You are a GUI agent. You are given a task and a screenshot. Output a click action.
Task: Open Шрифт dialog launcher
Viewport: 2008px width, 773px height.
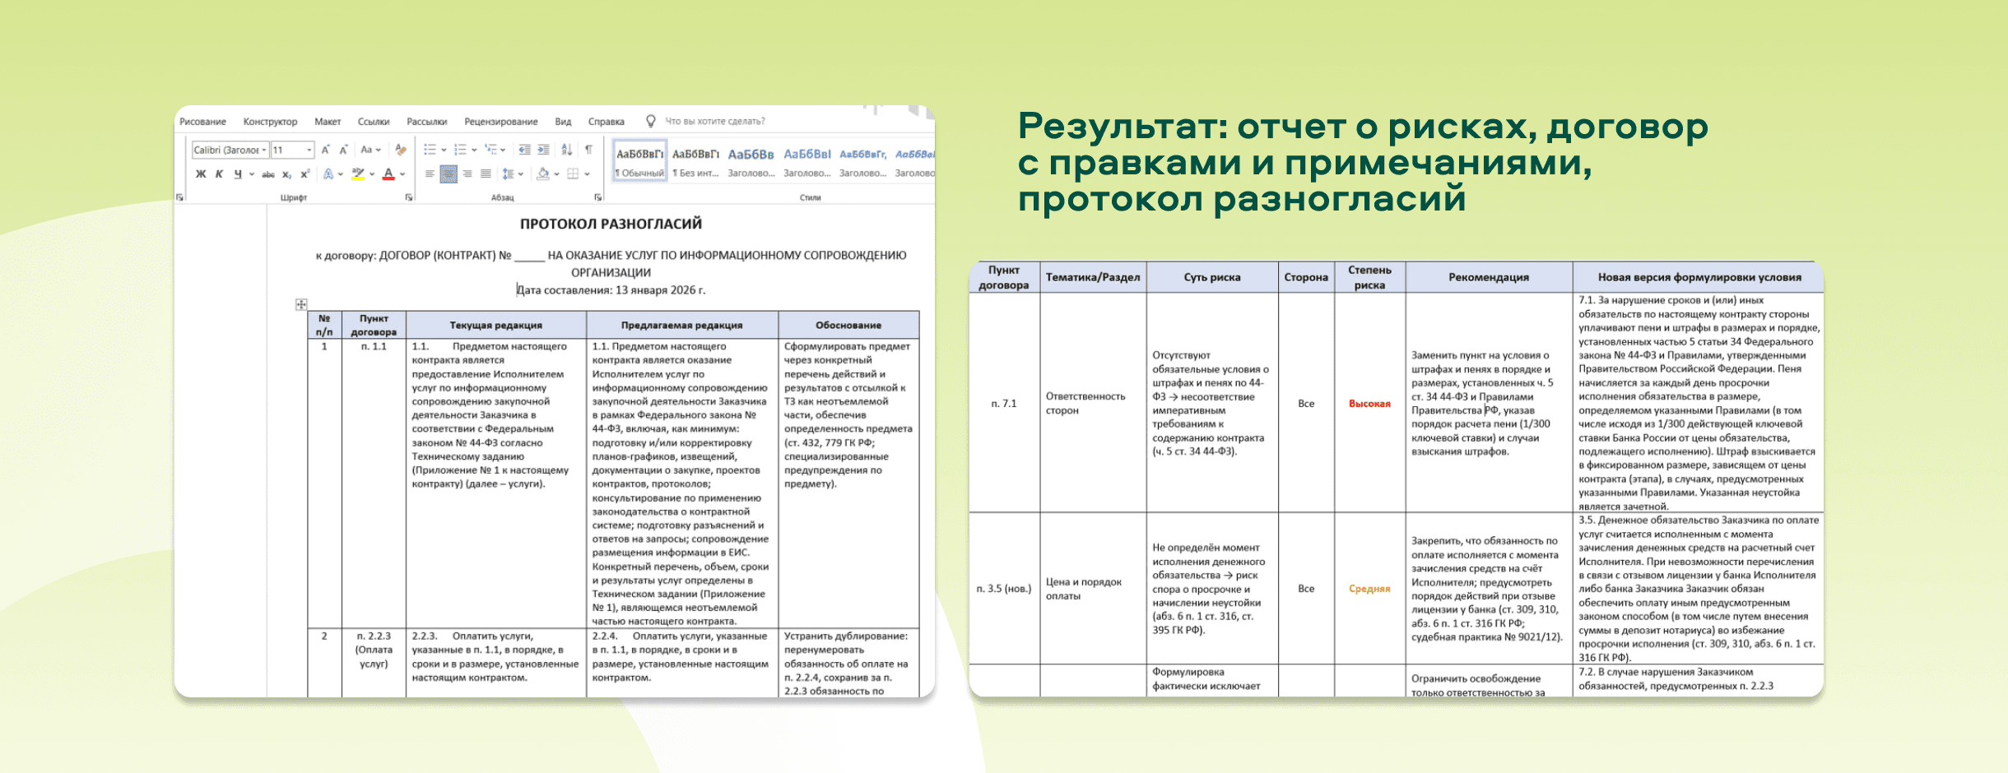click(409, 197)
